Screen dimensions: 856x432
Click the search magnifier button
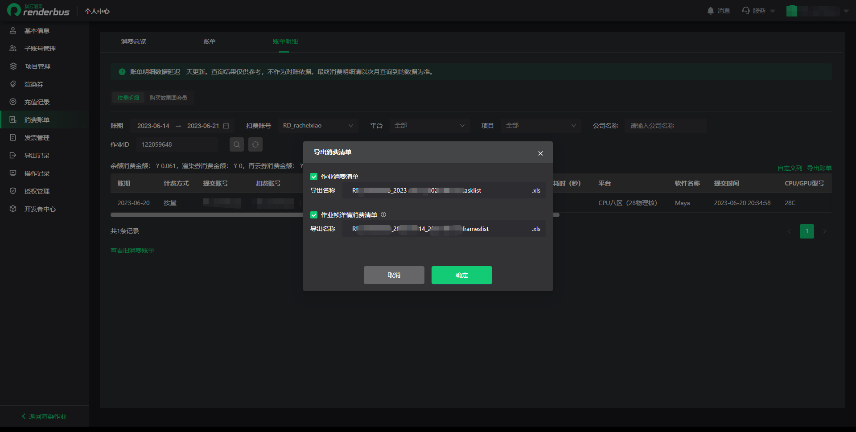[x=237, y=144]
